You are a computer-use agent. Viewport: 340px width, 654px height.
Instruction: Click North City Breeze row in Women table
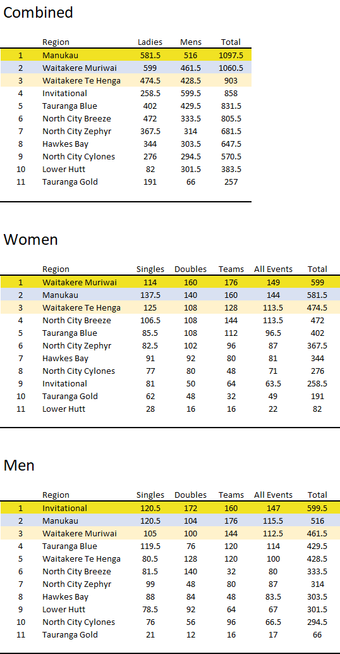click(170, 320)
